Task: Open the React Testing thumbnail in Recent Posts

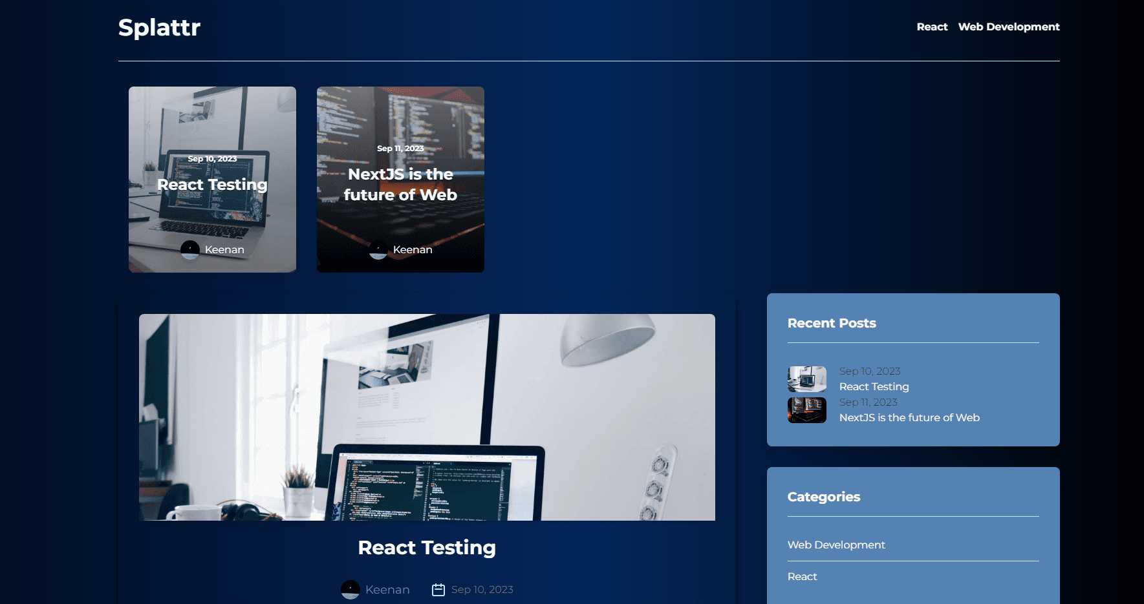Action: (807, 379)
